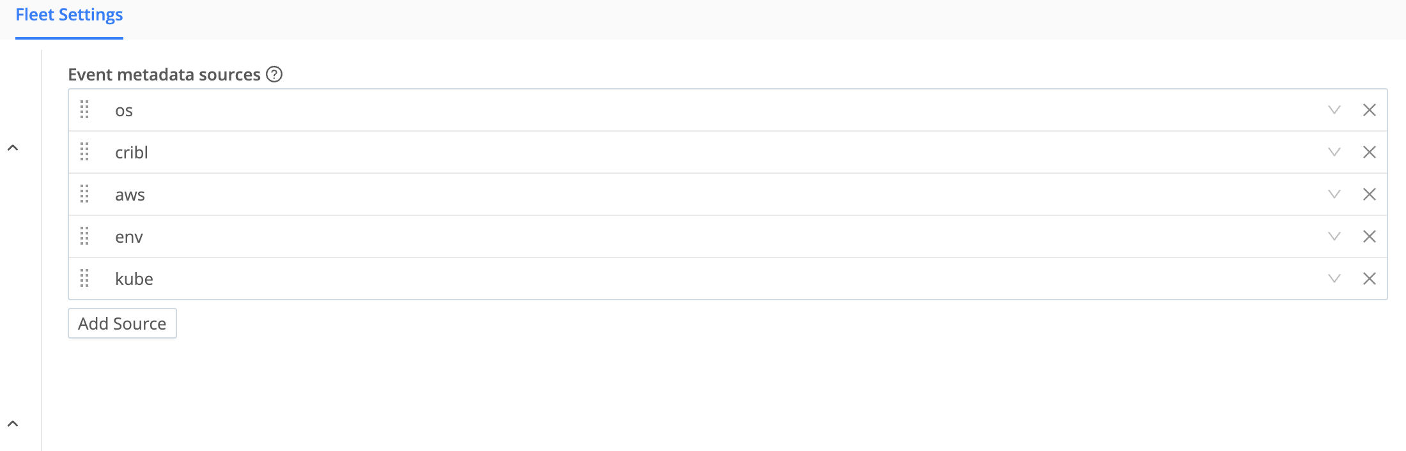1406x451 pixels.
Task: Open the dropdown for the os source
Action: 1334,110
